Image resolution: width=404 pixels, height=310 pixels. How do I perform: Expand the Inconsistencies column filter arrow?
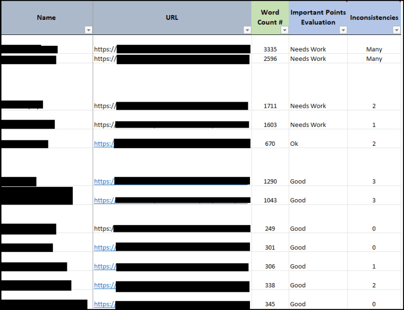[x=396, y=30]
